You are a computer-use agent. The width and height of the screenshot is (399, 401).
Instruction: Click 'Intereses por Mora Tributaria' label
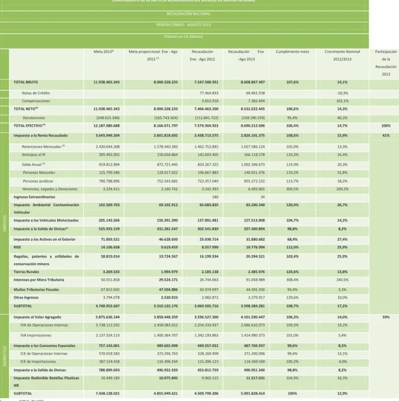click(x=39, y=280)
